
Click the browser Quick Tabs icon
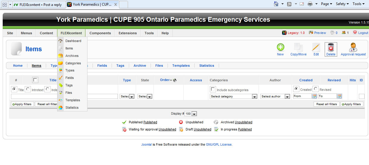4,4
